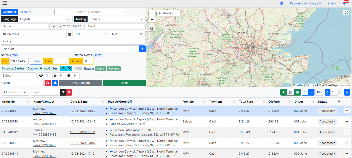Click the red reset form icon
This screenshot has width=352, height=158.
pyautogui.click(x=48, y=83)
